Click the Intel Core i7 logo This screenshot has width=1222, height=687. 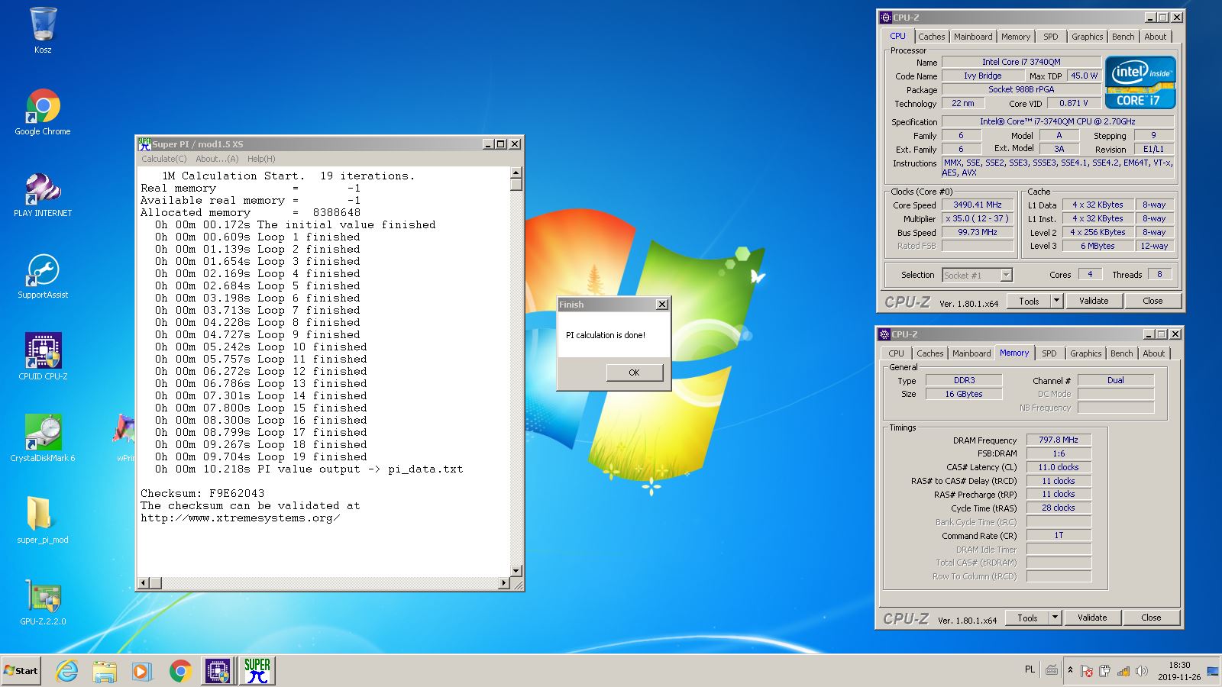coord(1140,82)
